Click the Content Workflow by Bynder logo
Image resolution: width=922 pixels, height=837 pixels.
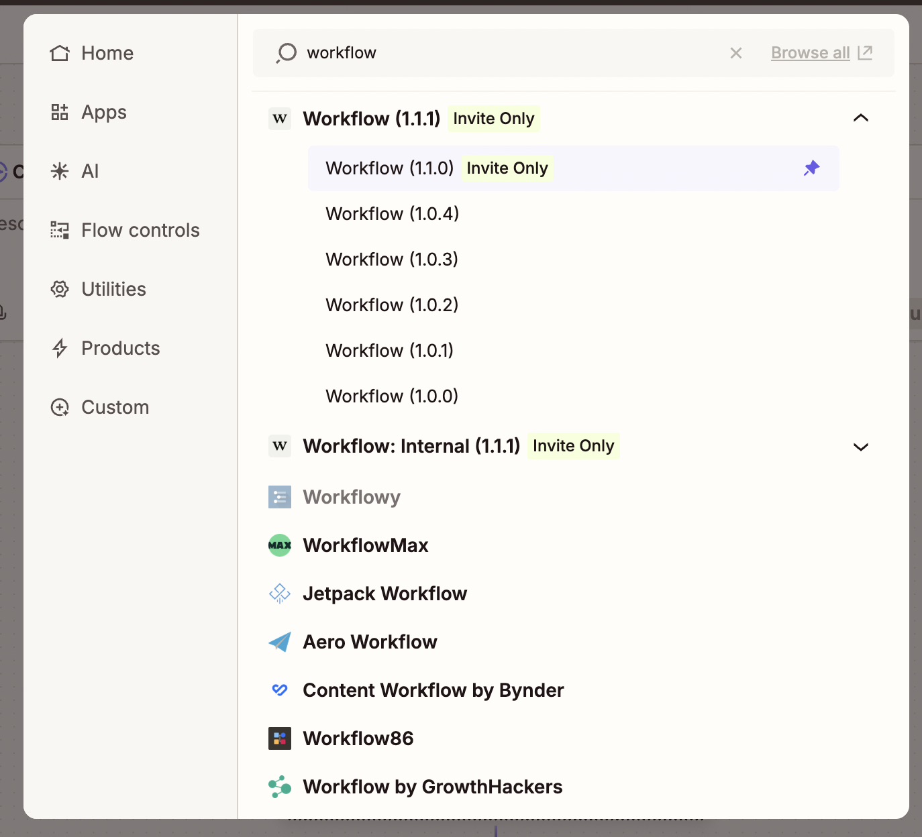[x=280, y=690]
